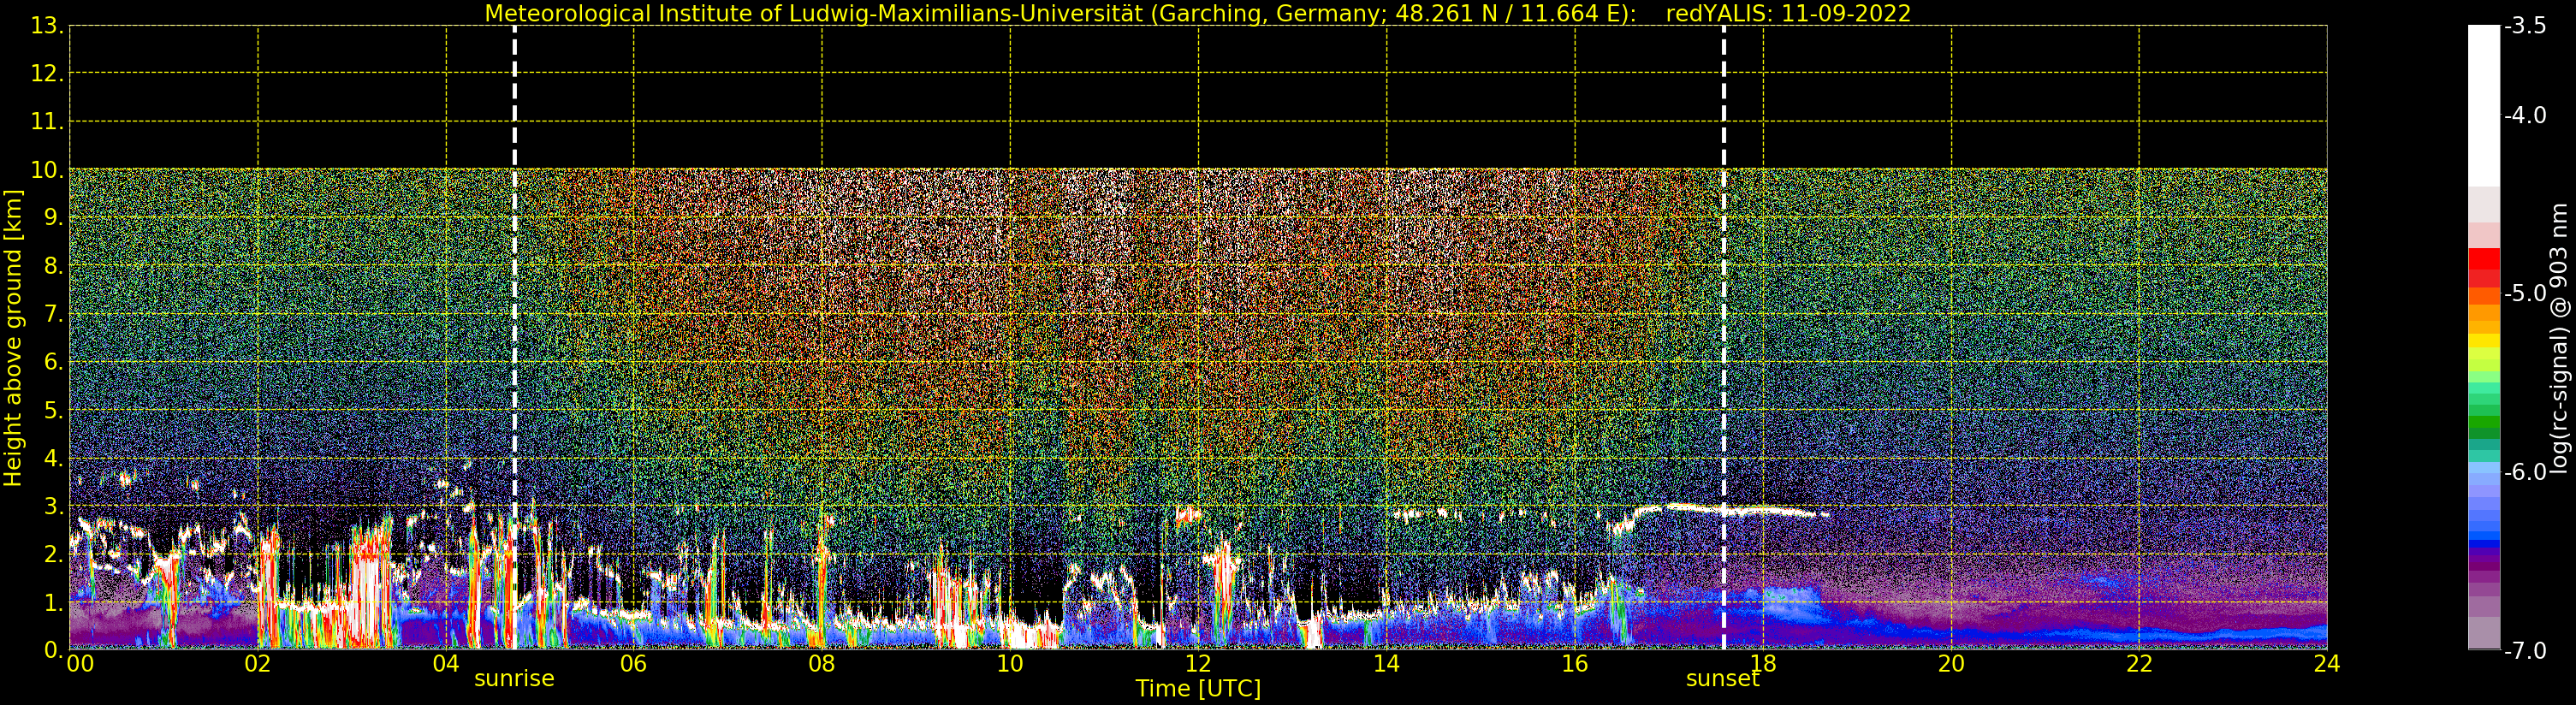Click the 'log(rc-signal) @903 nm' colorbar label

(x=2560, y=338)
